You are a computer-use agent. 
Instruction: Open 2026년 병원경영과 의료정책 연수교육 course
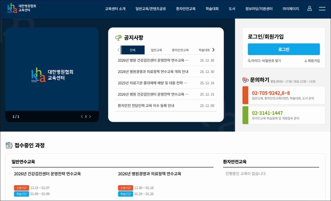tap(149, 174)
